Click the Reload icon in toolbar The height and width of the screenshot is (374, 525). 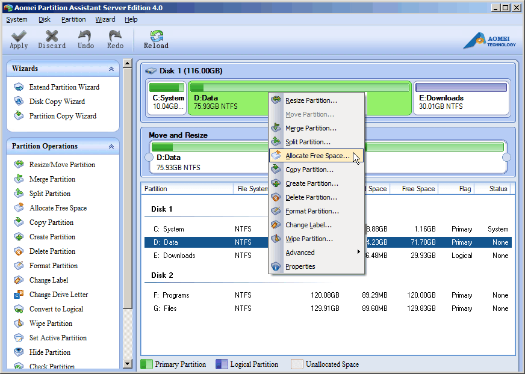click(x=156, y=37)
